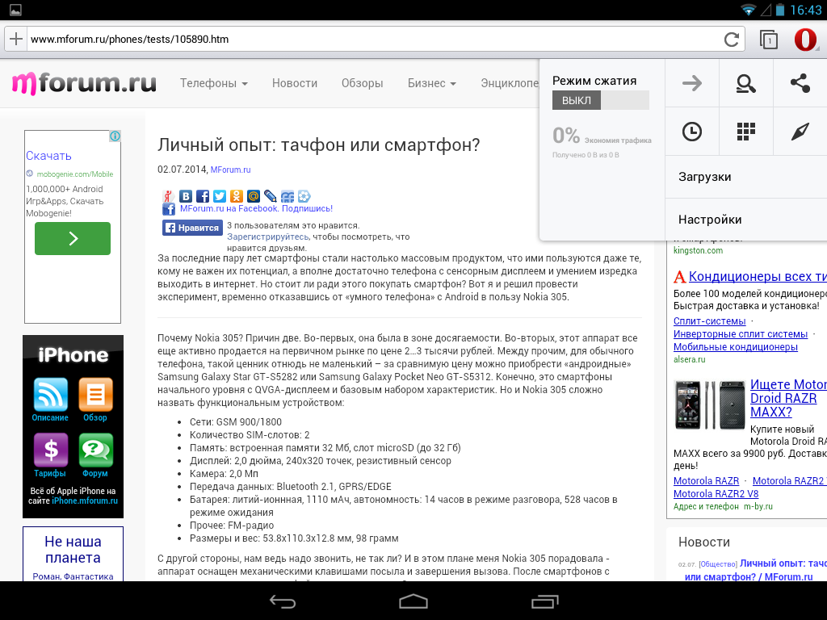Open the Обзоры site section
Screen dimensions: 827x620
pos(362,83)
